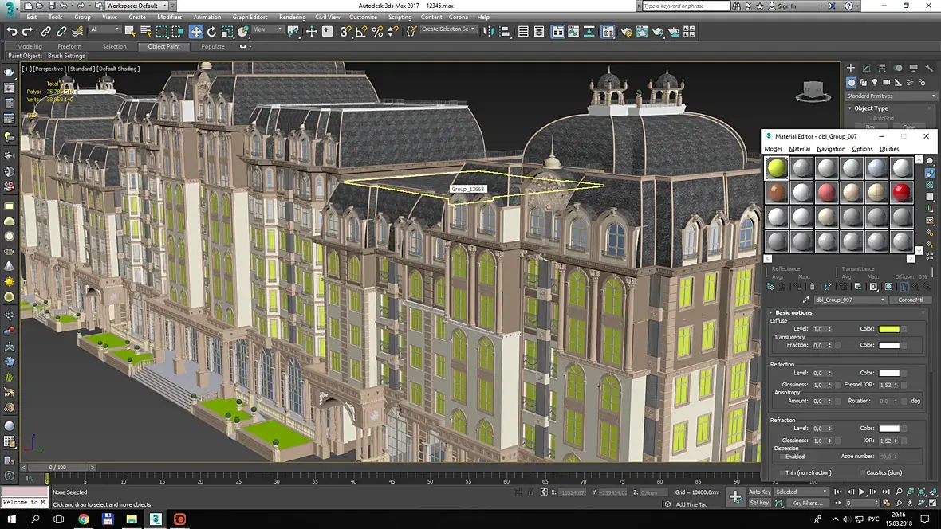Enable the Dispersion checkbox

(782, 457)
